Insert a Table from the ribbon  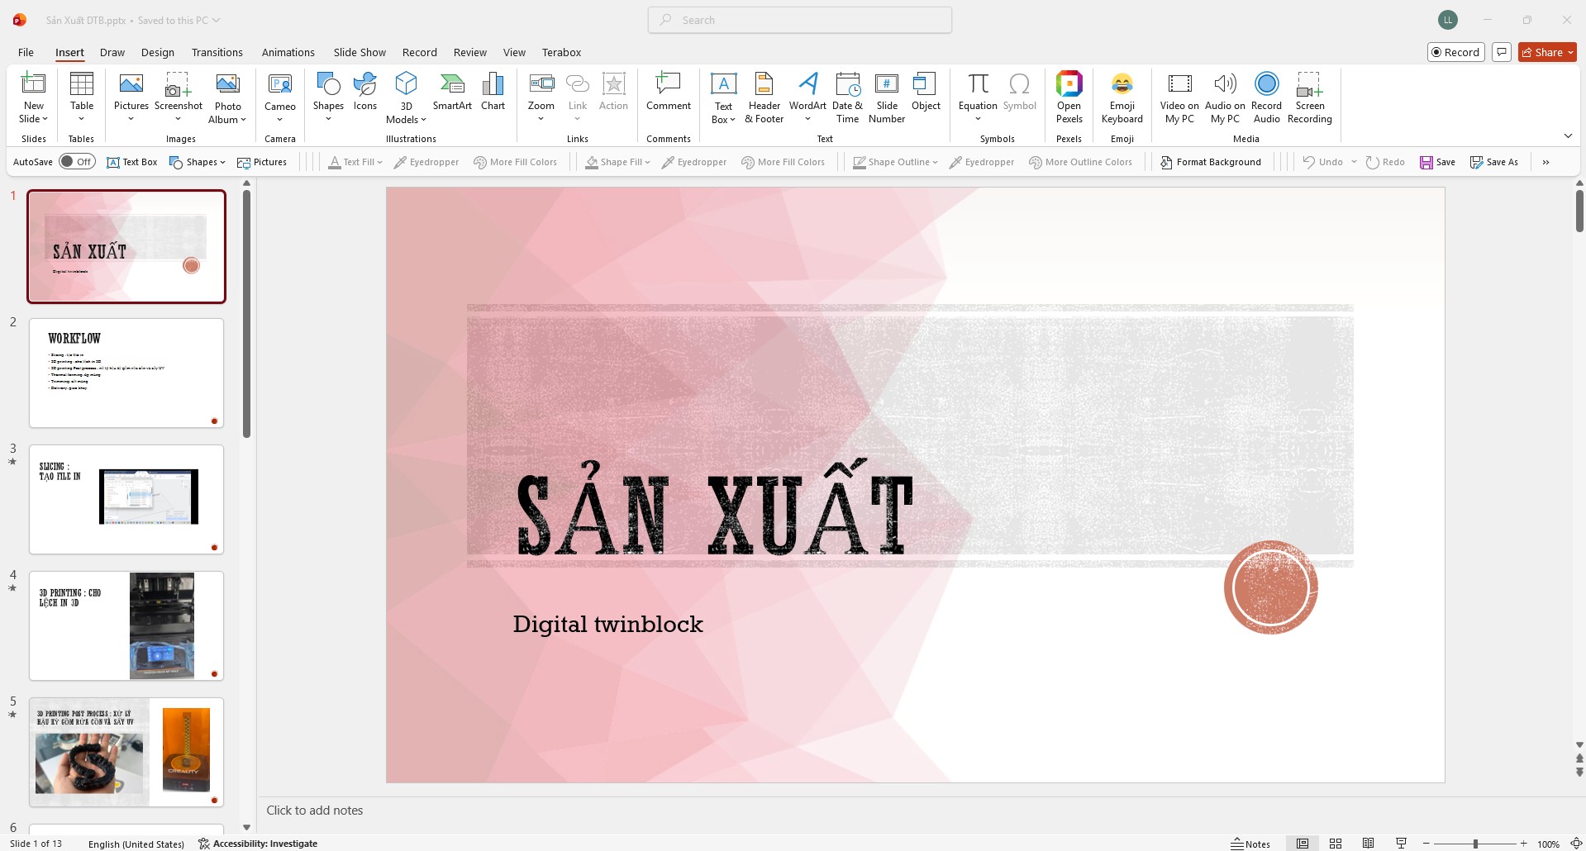pyautogui.click(x=82, y=97)
